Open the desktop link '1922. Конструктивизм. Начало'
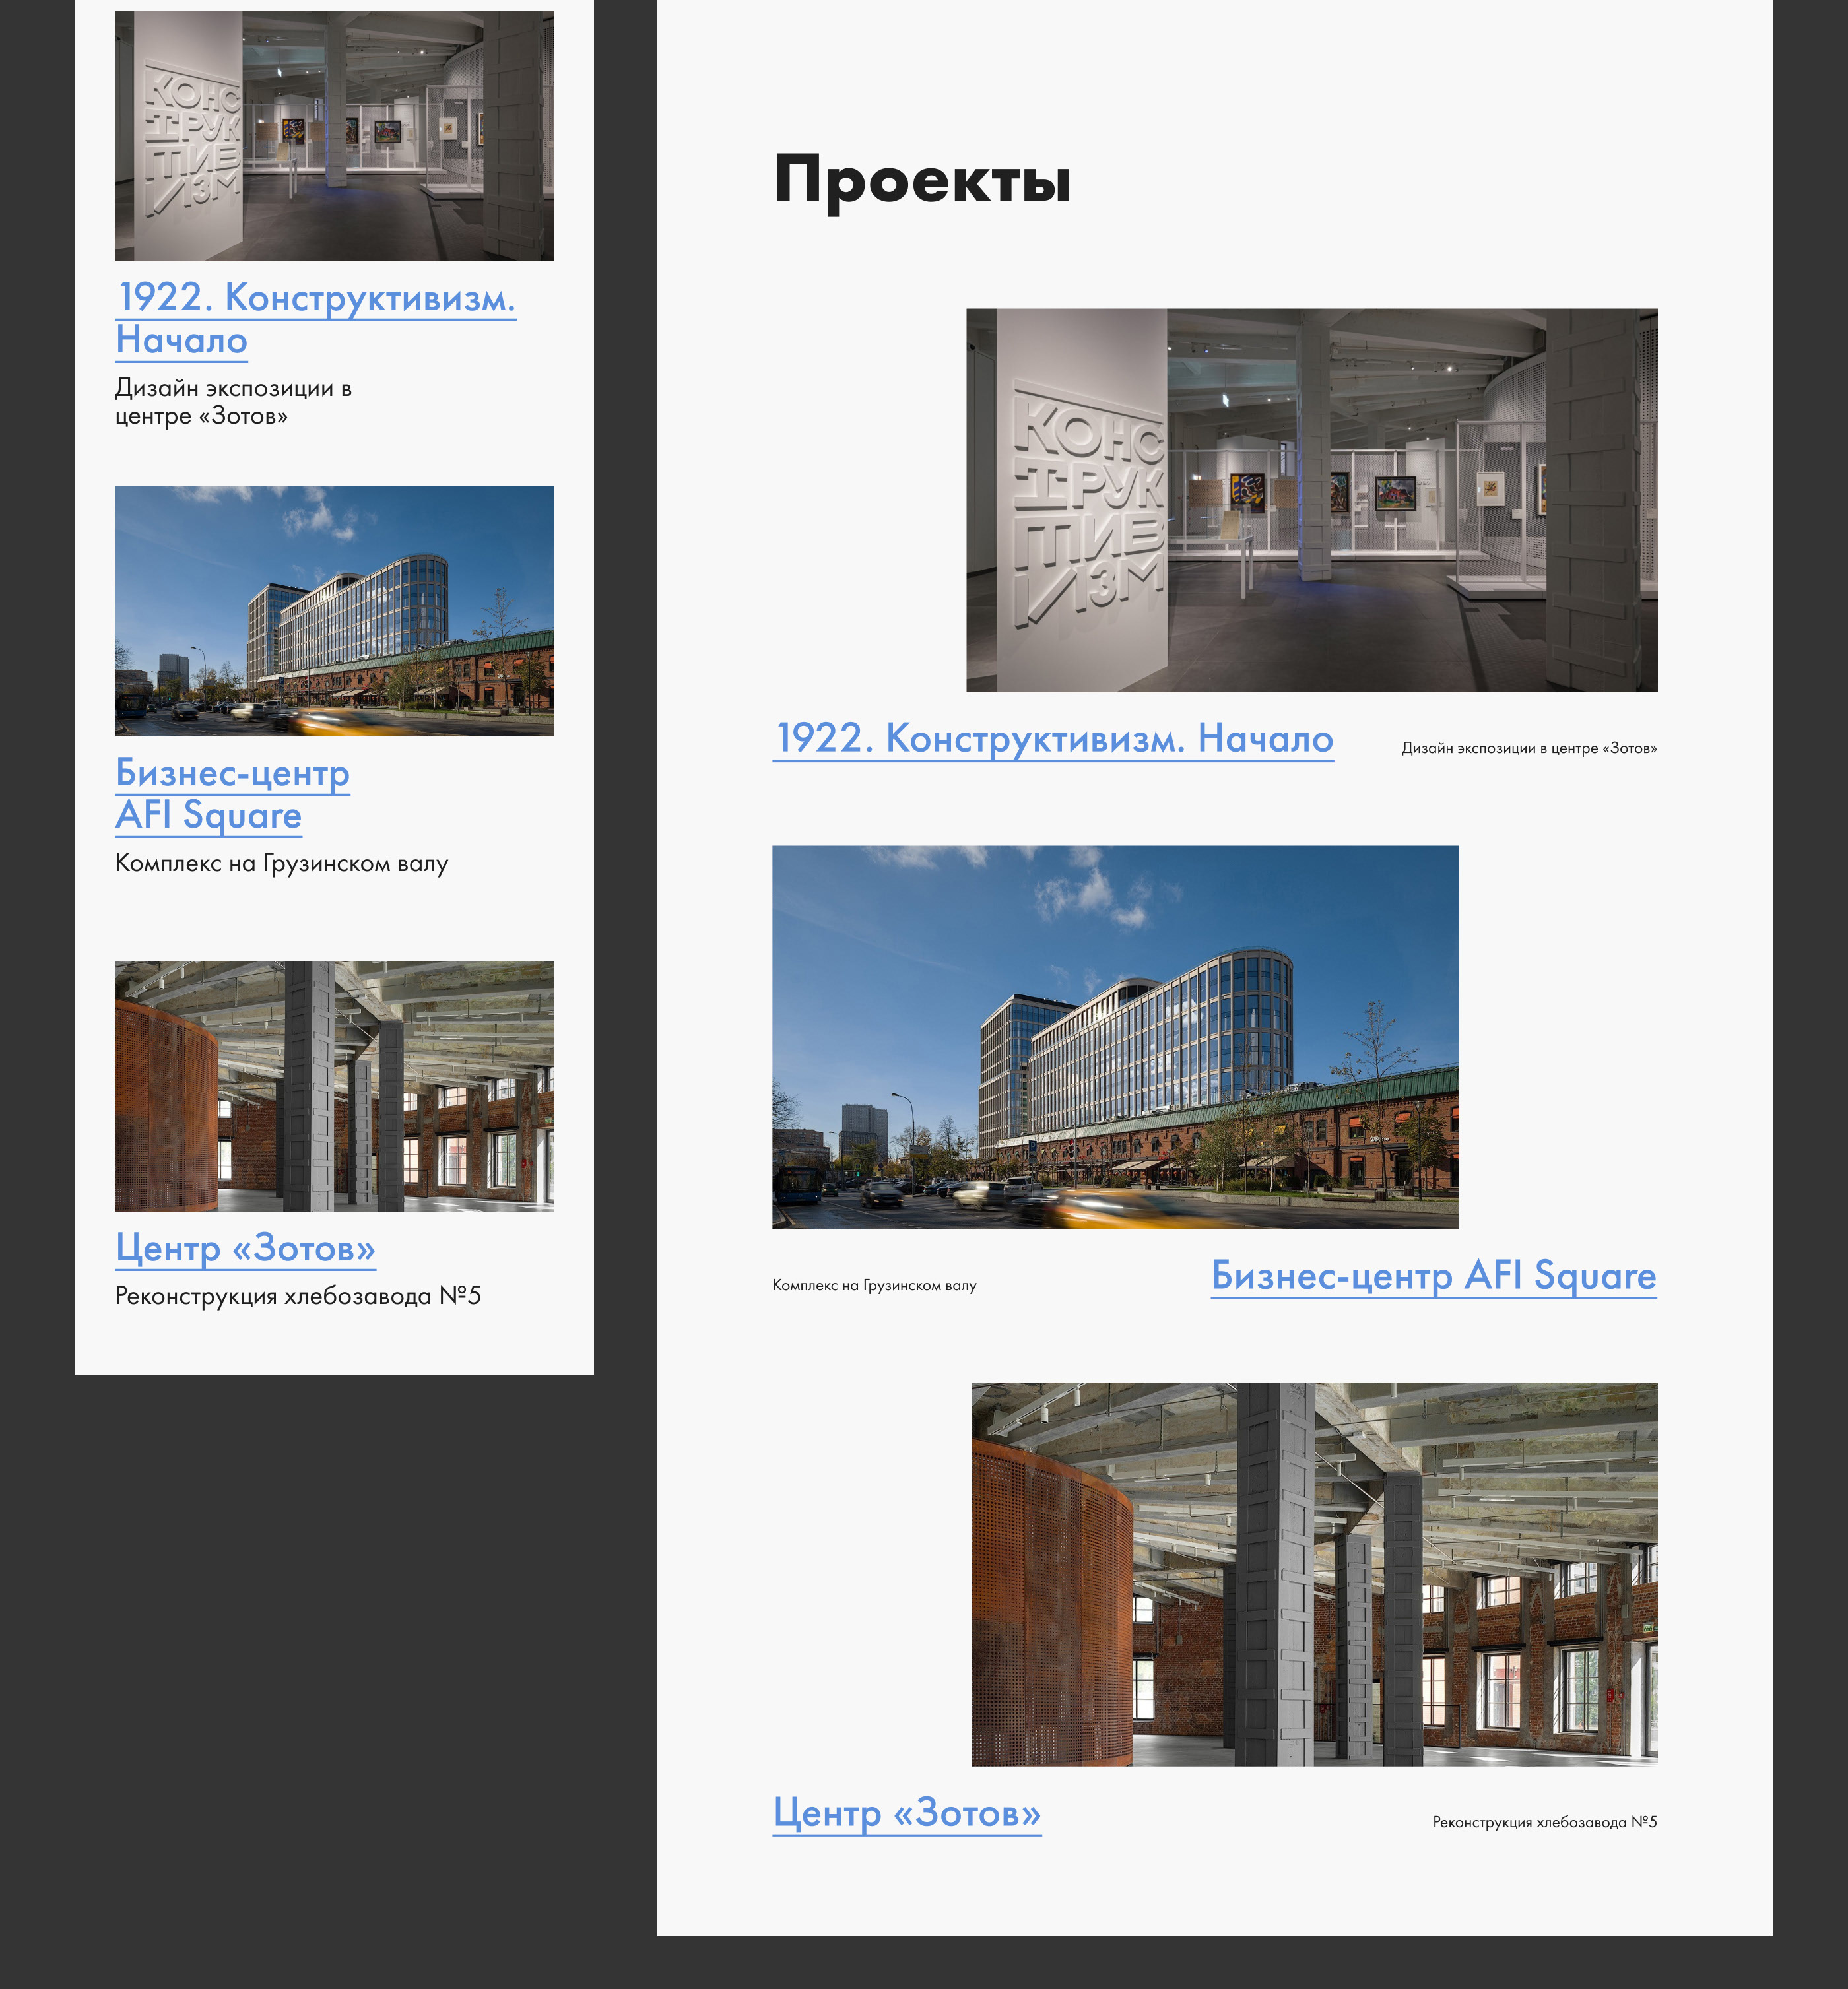The height and width of the screenshot is (1989, 1848). pyautogui.click(x=1053, y=739)
